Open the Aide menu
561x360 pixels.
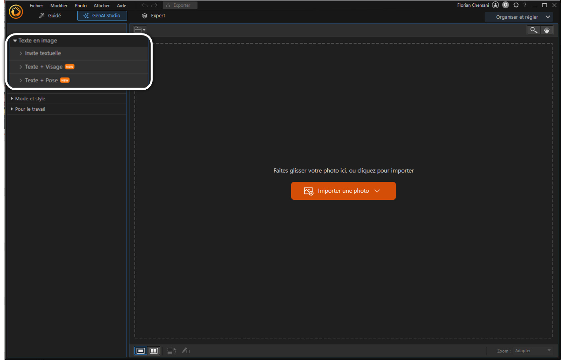(122, 5)
